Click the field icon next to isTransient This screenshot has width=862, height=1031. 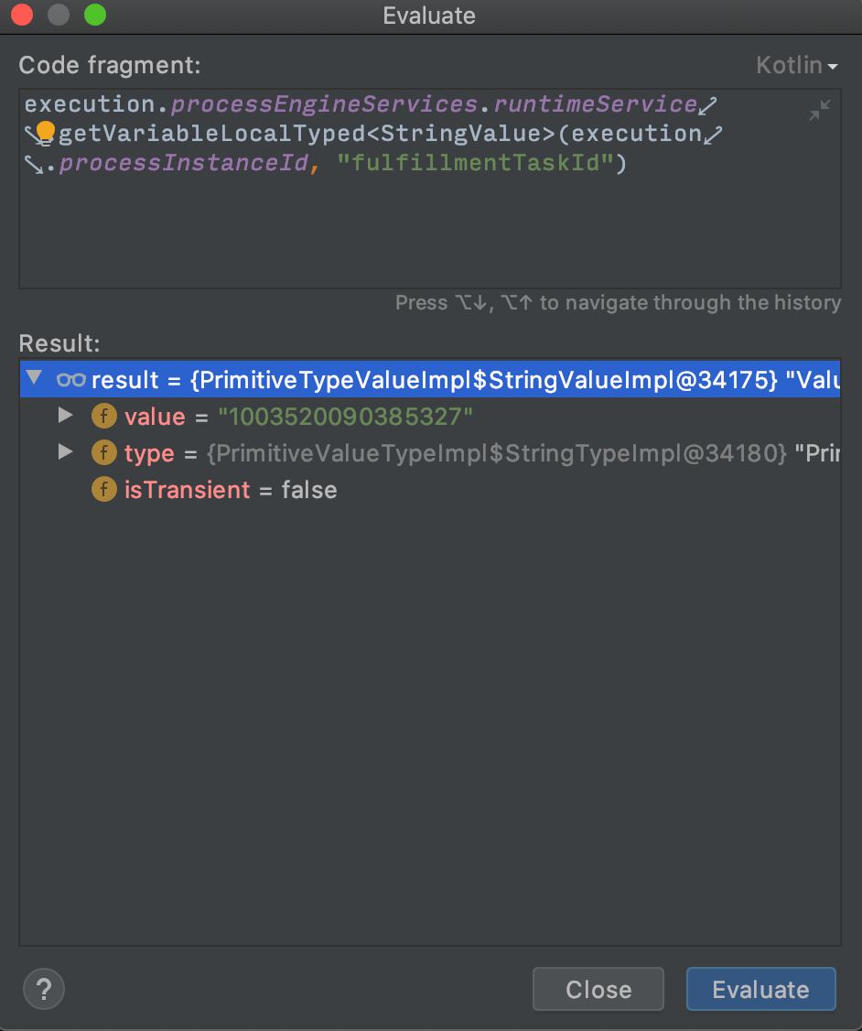[103, 490]
